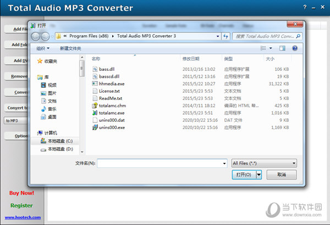The height and width of the screenshot is (225, 330).
Task: Click the hhmedia.exe application icon
Action: point(95,83)
